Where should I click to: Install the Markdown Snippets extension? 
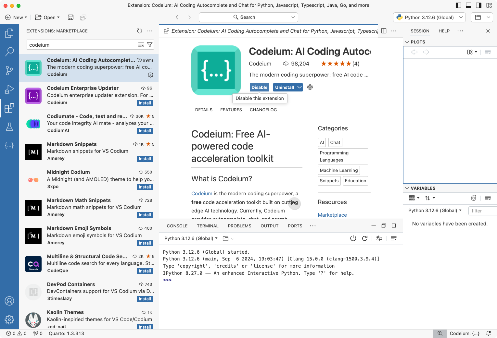[x=145, y=159]
